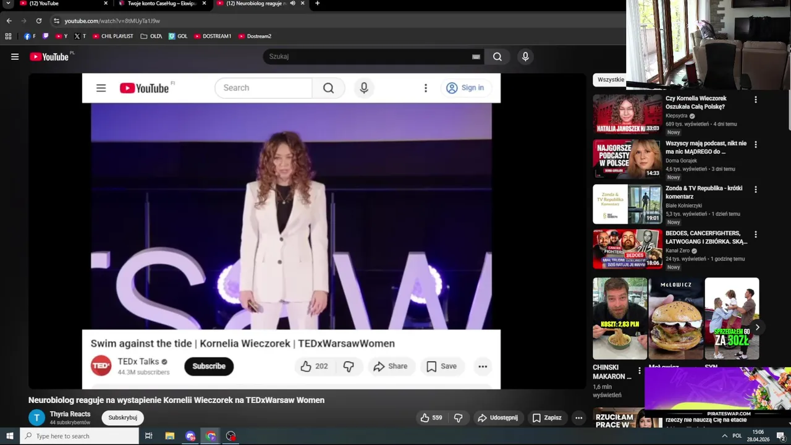Subscribe with the Subskrybuj button
791x445 pixels.
tap(122, 418)
